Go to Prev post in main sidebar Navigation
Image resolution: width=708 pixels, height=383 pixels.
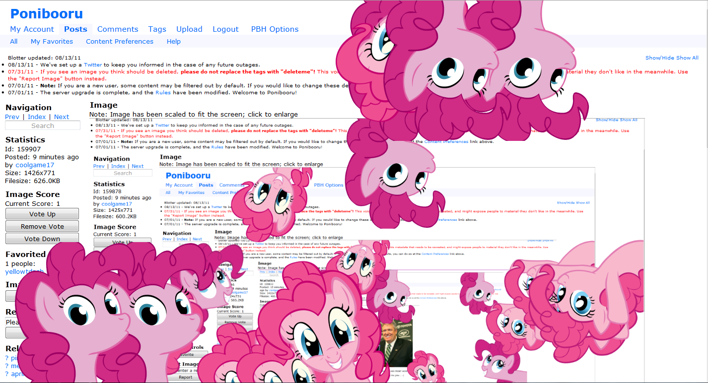[x=12, y=117]
